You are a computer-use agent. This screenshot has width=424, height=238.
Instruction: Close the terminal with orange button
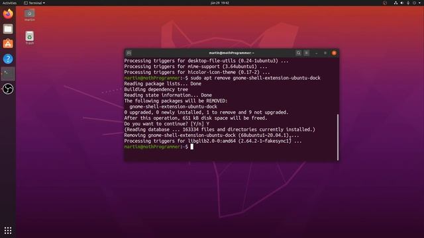[334, 53]
